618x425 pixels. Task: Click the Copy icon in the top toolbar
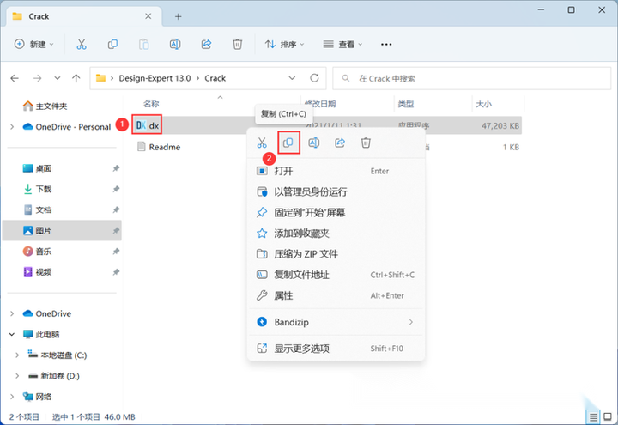point(112,44)
